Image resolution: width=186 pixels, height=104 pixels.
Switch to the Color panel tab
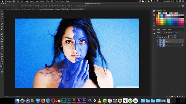coord(164,10)
